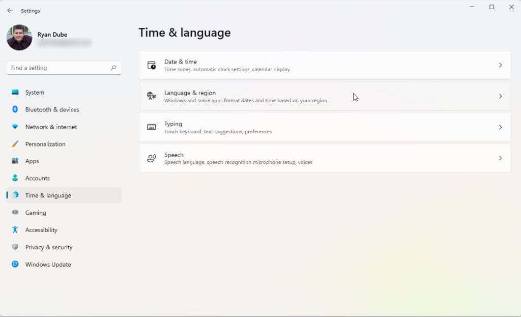Click the Speech icon
Image resolution: width=521 pixels, height=317 pixels.
point(152,158)
